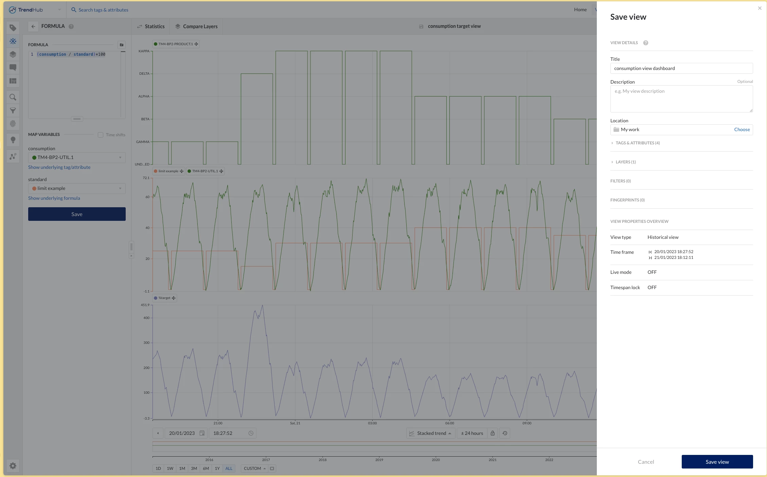Image resolution: width=767 pixels, height=477 pixels.
Task: Open the consumption variable dropdown
Action: click(x=77, y=157)
